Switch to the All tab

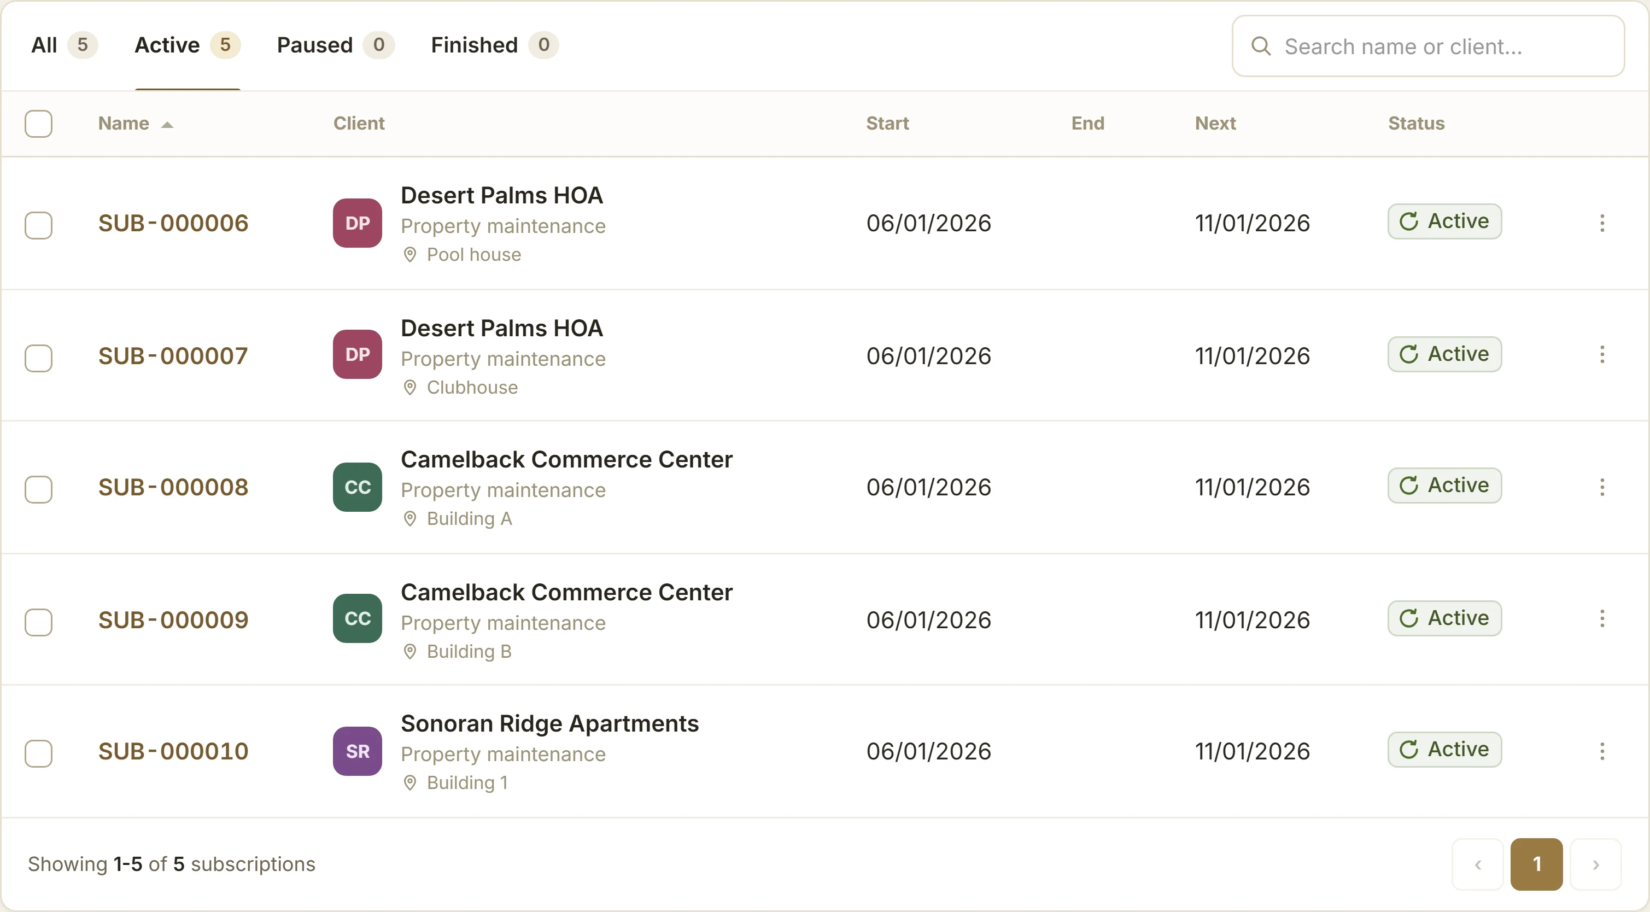(64, 45)
